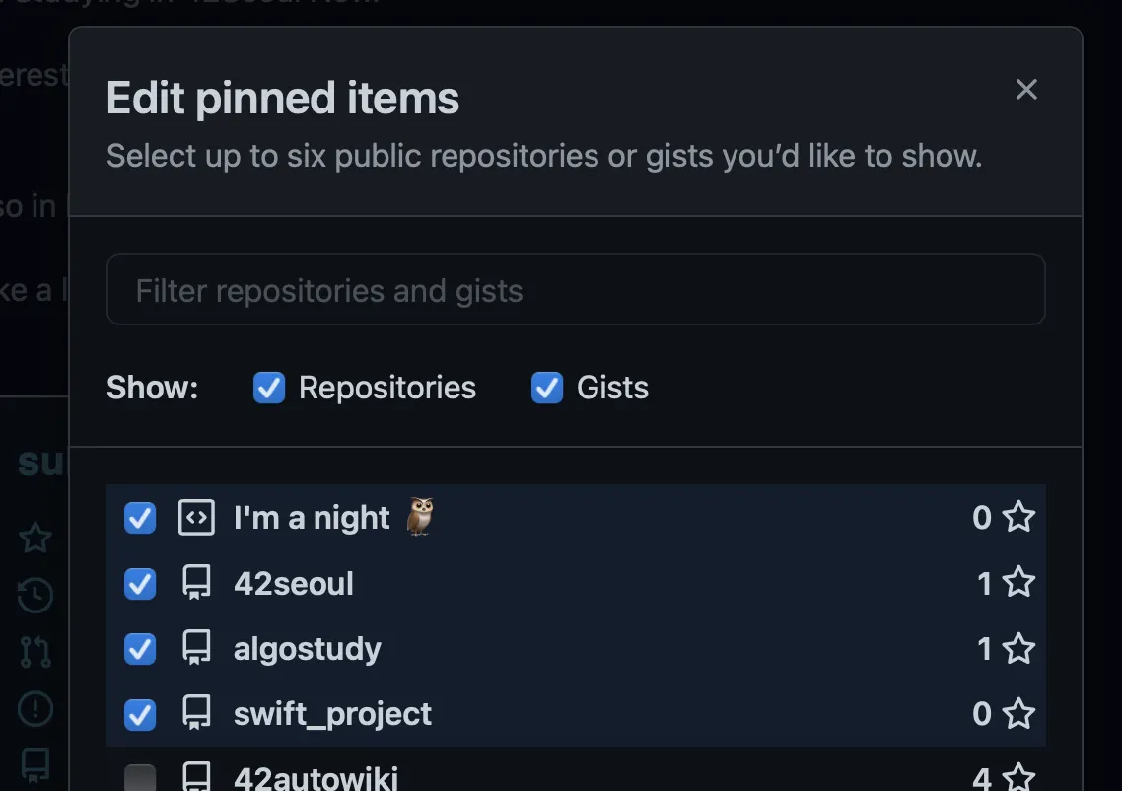Click the star icon on swift_project row
This screenshot has width=1122, height=791.
(1018, 713)
